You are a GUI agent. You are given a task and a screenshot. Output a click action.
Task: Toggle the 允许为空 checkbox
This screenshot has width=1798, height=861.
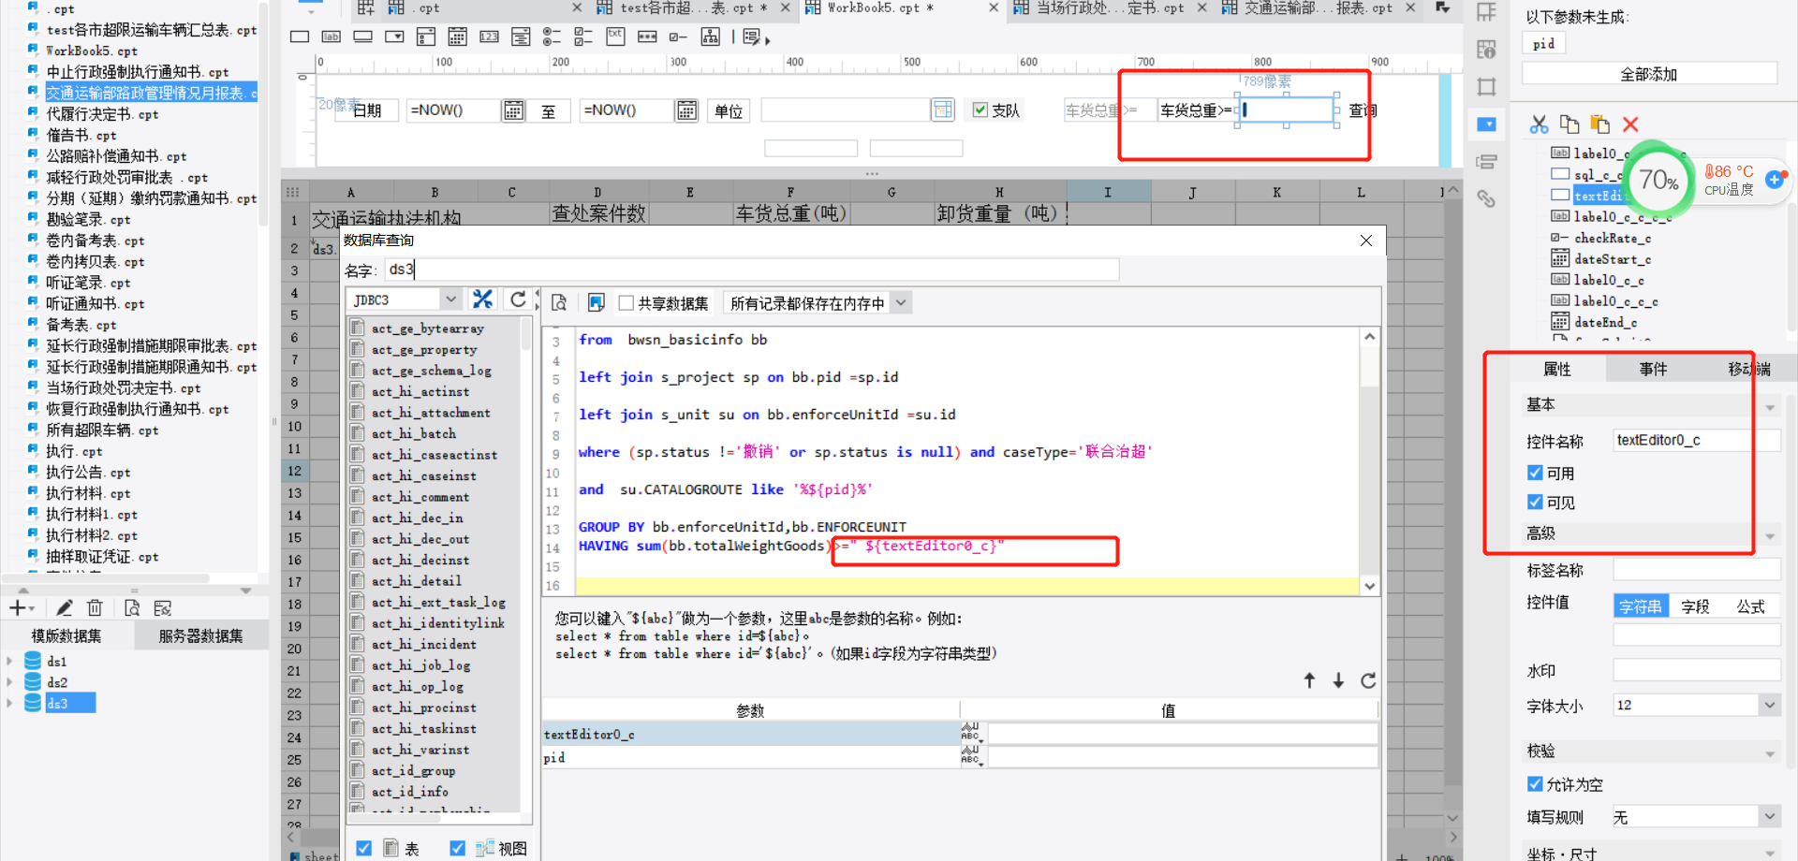point(1535,784)
